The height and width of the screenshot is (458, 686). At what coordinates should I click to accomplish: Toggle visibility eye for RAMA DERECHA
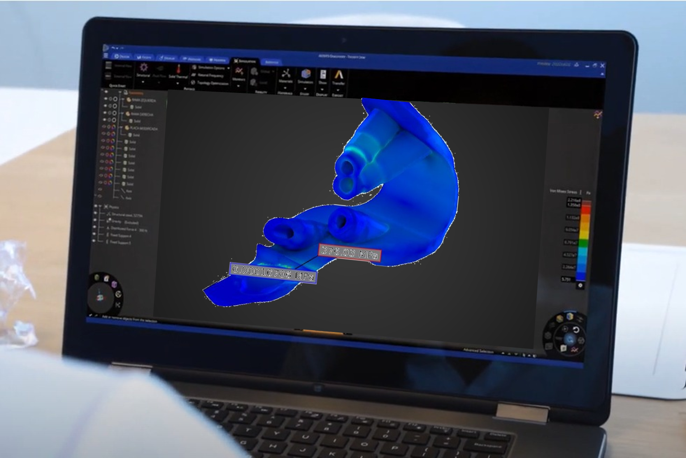pos(106,113)
